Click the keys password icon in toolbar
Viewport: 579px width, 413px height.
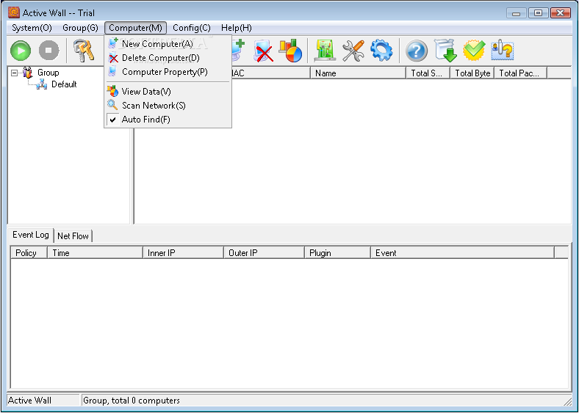point(84,51)
